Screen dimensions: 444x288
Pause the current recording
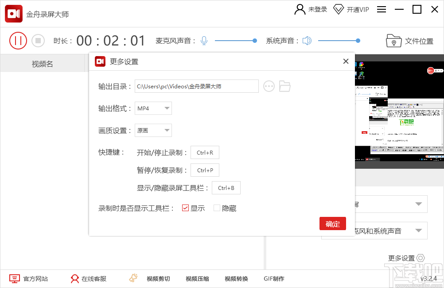pos(18,40)
